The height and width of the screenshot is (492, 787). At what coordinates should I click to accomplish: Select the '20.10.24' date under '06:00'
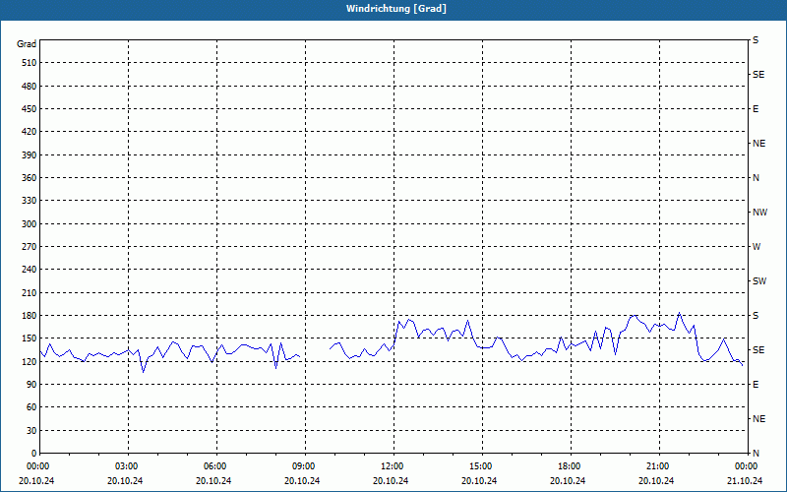213,480
